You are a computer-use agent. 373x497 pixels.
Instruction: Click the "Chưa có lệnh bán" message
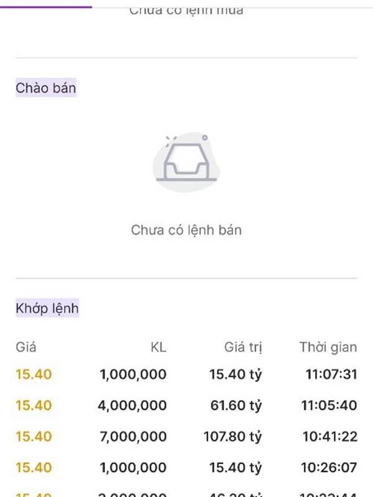point(186,230)
